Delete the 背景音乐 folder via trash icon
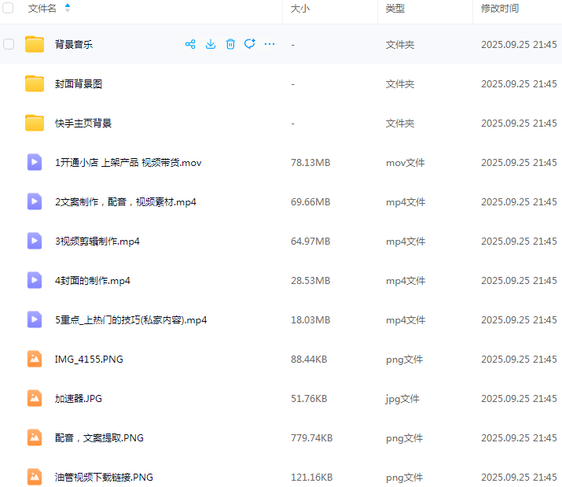This screenshot has width=562, height=487. pyautogui.click(x=230, y=44)
